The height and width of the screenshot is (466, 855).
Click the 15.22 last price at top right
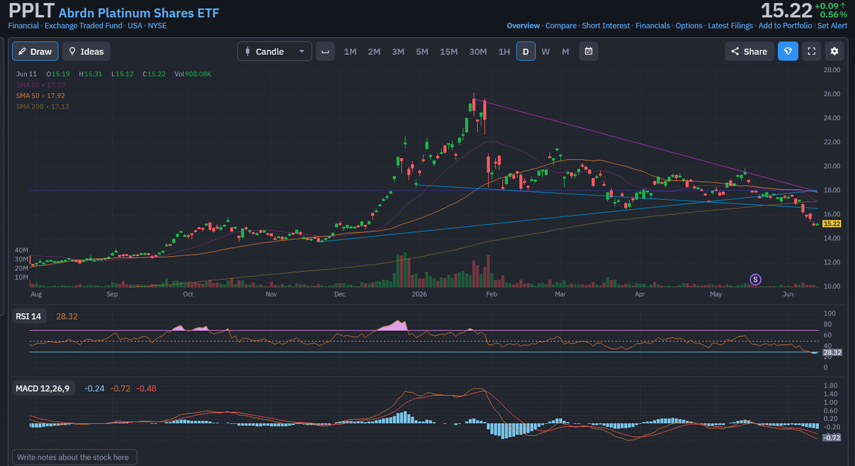pos(787,10)
